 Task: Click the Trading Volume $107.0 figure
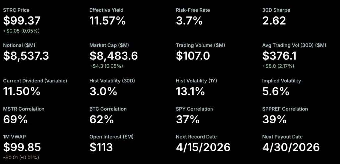pyautogui.click(x=193, y=56)
